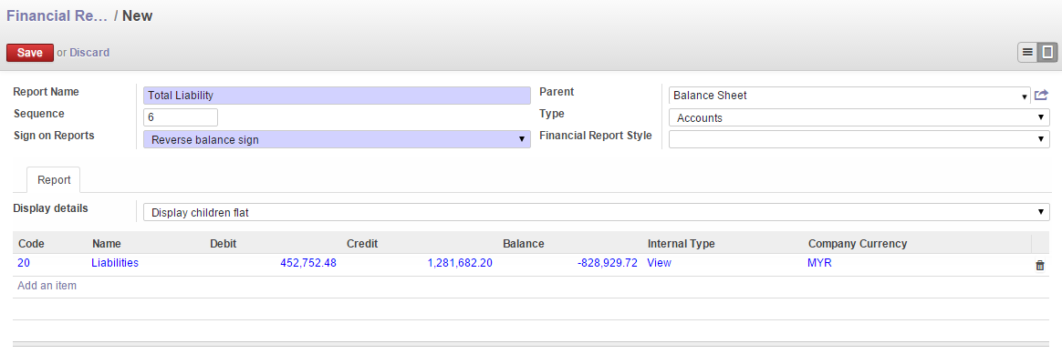Click the Type field label
This screenshot has height=354, width=1062.
coord(552,114)
